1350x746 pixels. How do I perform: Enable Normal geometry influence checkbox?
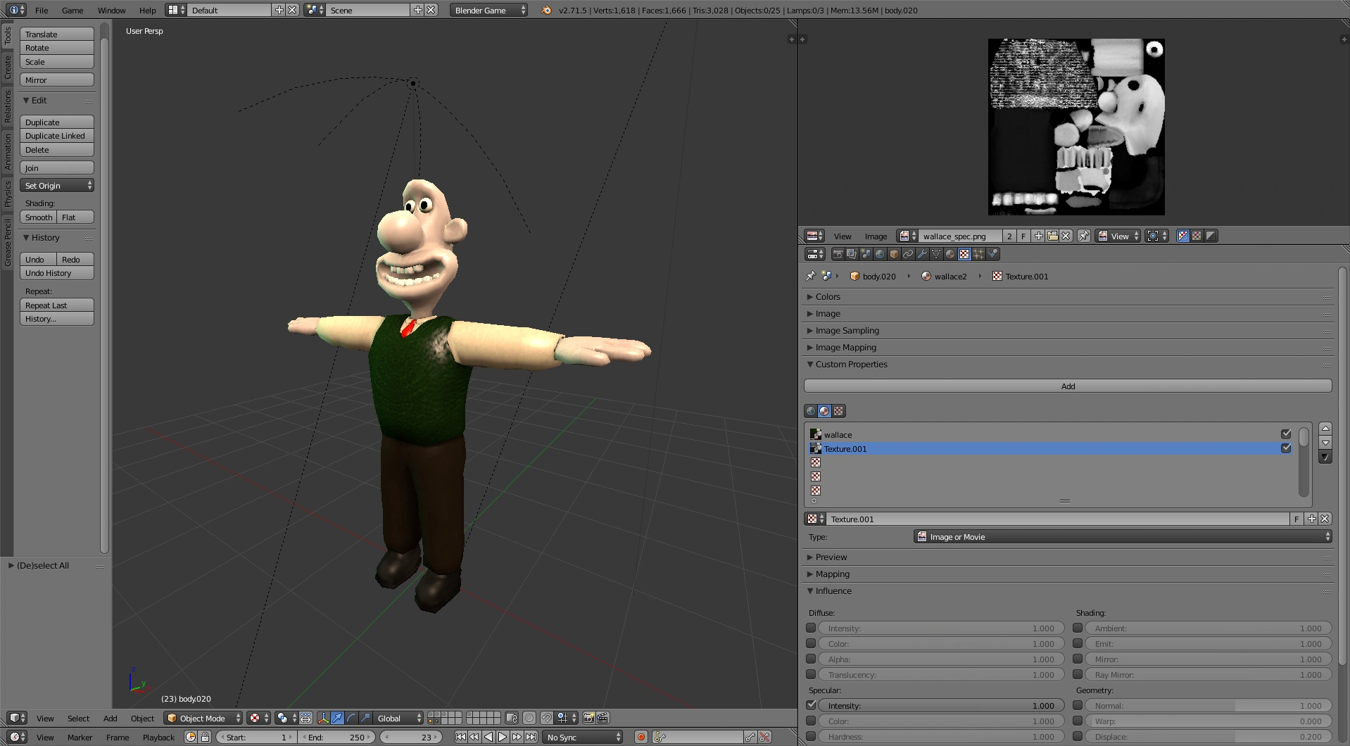1078,705
